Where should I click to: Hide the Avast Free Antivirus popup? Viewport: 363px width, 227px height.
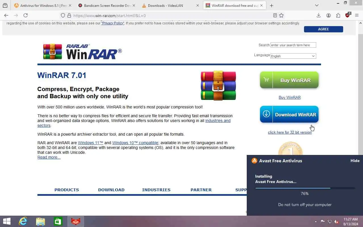point(355,161)
